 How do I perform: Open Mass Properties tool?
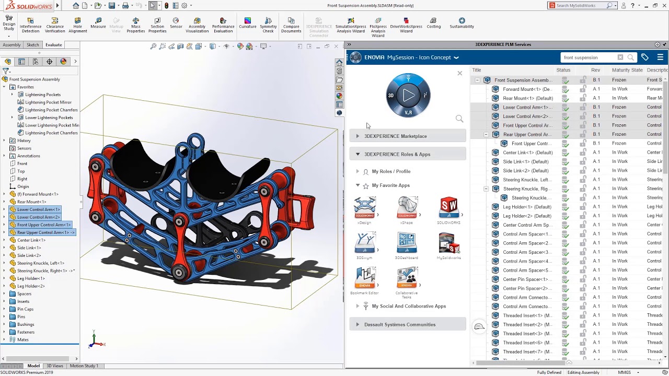135,25
